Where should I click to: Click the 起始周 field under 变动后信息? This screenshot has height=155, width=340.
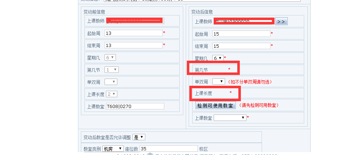[241, 34]
